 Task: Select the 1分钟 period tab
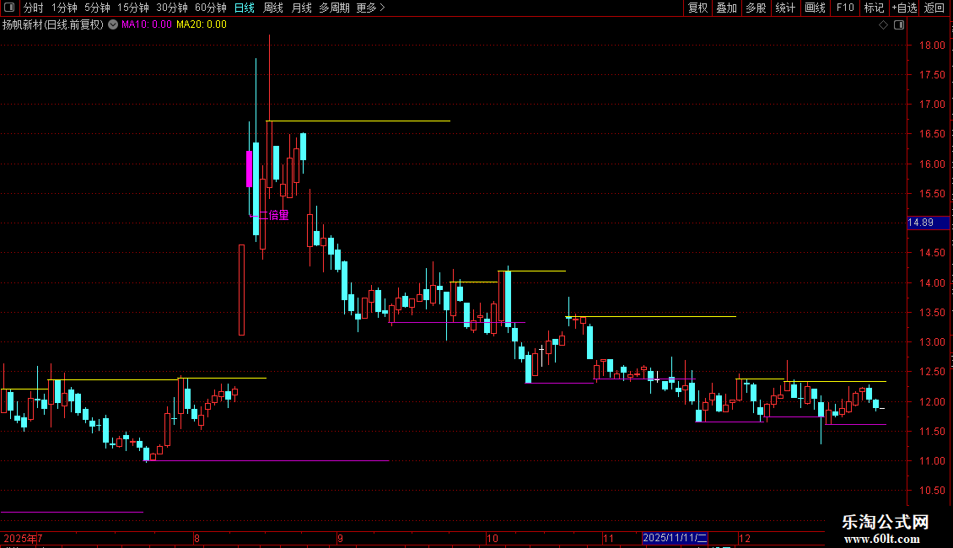(64, 8)
